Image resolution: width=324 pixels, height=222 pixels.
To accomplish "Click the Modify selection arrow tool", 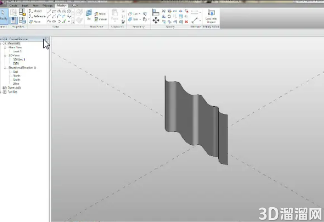I will tap(4, 16).
